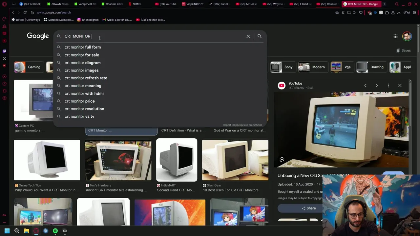Select suggestion 'crt monitor diagram'
This screenshot has width=420, height=236.
(x=160, y=63)
